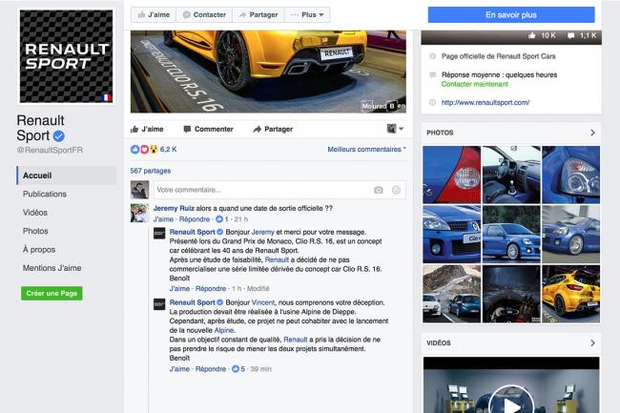The height and width of the screenshot is (413, 620).
Task: Open the dark rainy dashboard photo
Action: (511, 294)
